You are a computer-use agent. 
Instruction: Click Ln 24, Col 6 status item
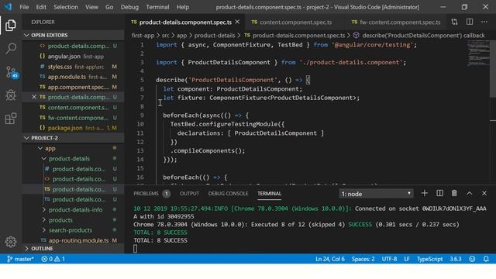330,259
